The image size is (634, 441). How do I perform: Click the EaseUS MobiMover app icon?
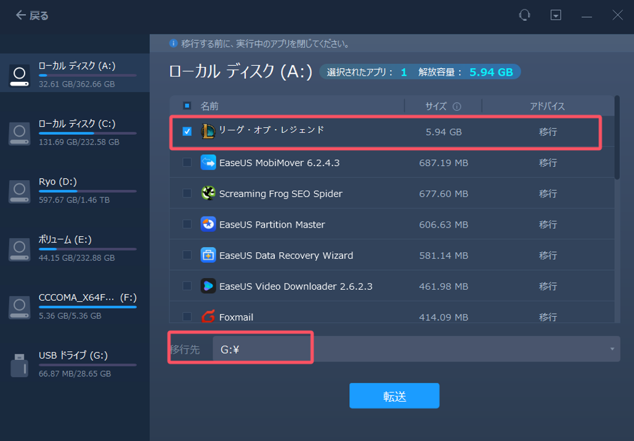pos(208,162)
